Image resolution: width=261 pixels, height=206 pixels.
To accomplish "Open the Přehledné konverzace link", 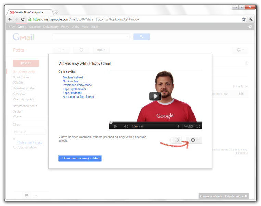I will (x=77, y=85).
